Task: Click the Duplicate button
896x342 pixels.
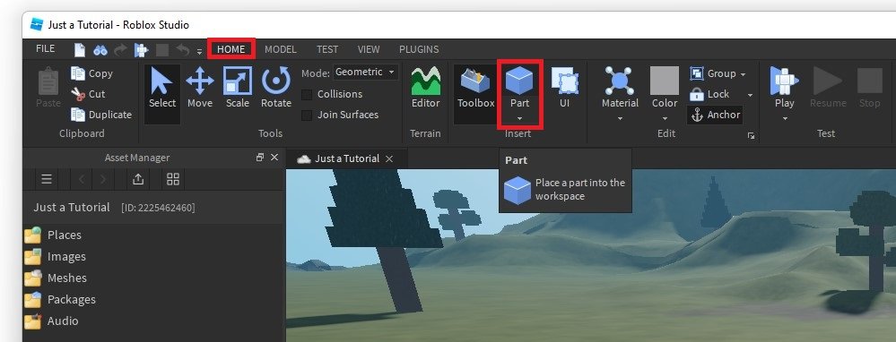Action: [101, 115]
